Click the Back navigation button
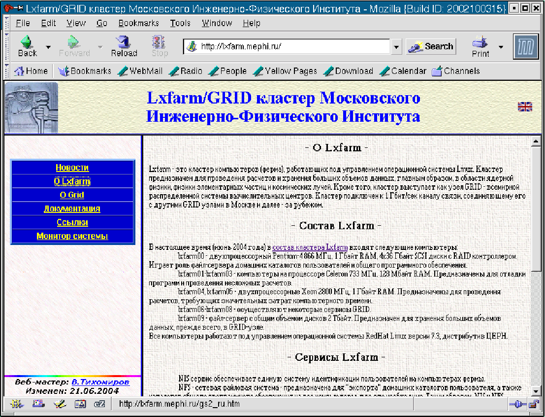The height and width of the screenshot is (417, 545). coord(27,46)
